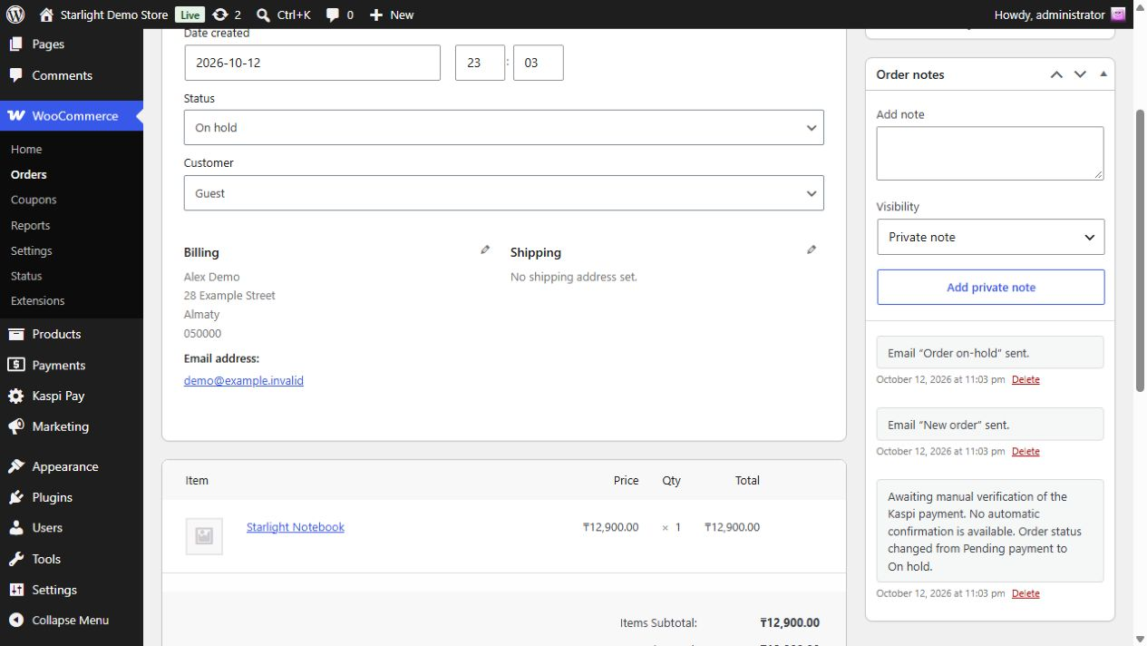
Task: Open the Customer dropdown showing Guest
Action: 503,193
